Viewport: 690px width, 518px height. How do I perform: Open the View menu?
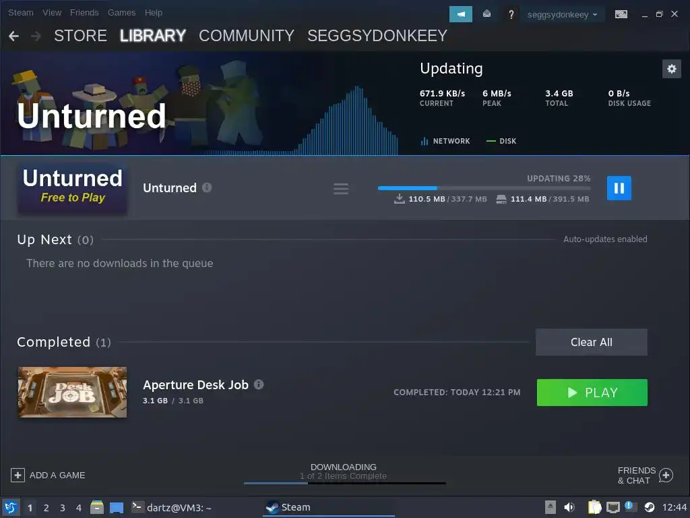51,12
